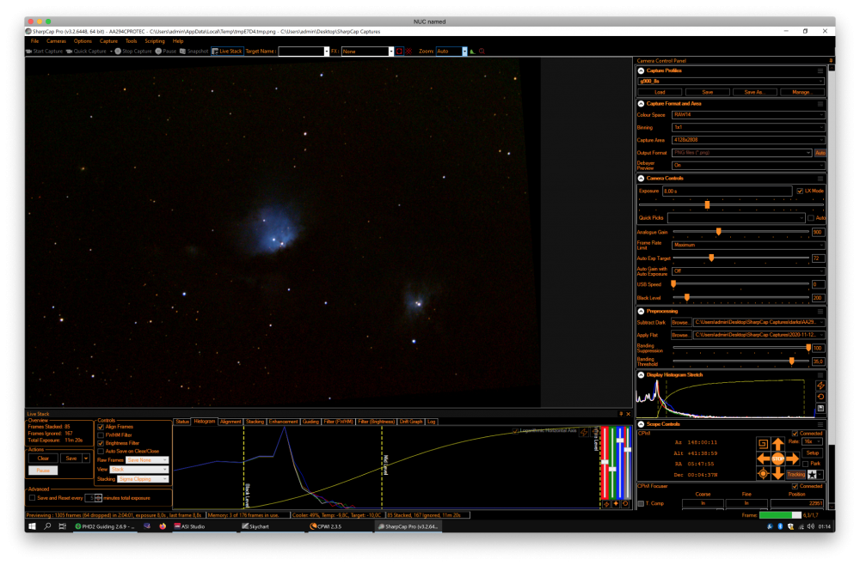Open the Tools menu
Viewport: 860px width, 565px height.
(131, 41)
